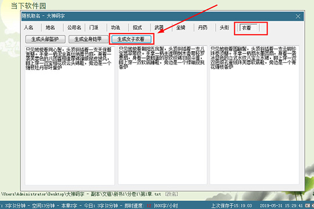This screenshot has height=209, width=314.
Task: Click the 生成女子衣着 button
Action: coord(131,39)
